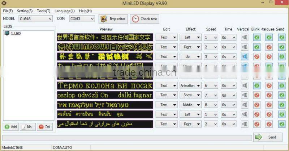
Task: Toggle Vertical off in the Up effect row
Action: [x=245, y=56]
